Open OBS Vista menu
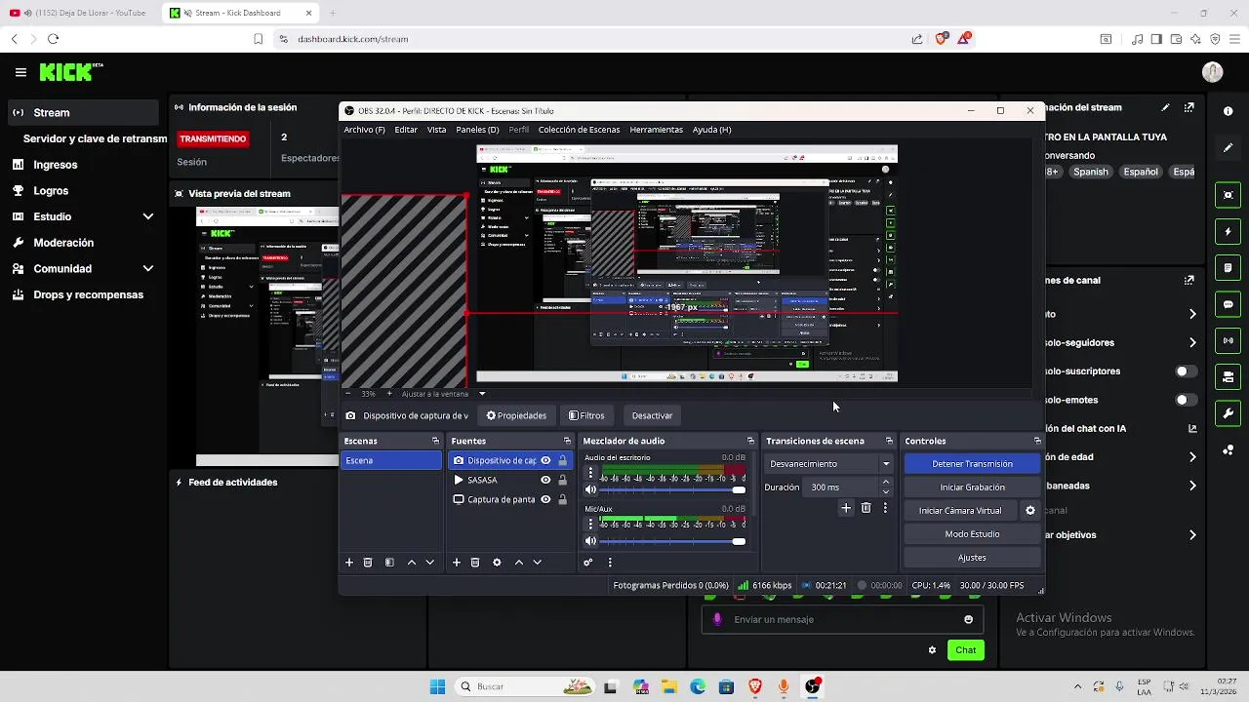This screenshot has height=702, width=1249. [x=436, y=130]
